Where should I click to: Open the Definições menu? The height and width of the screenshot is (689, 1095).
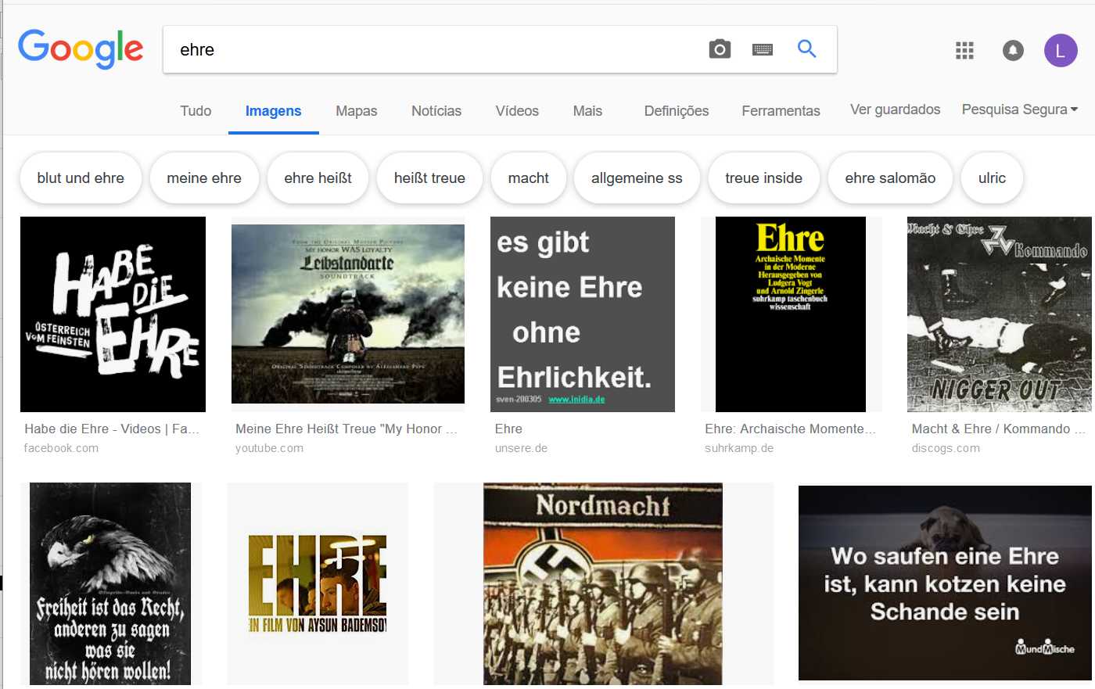click(677, 111)
